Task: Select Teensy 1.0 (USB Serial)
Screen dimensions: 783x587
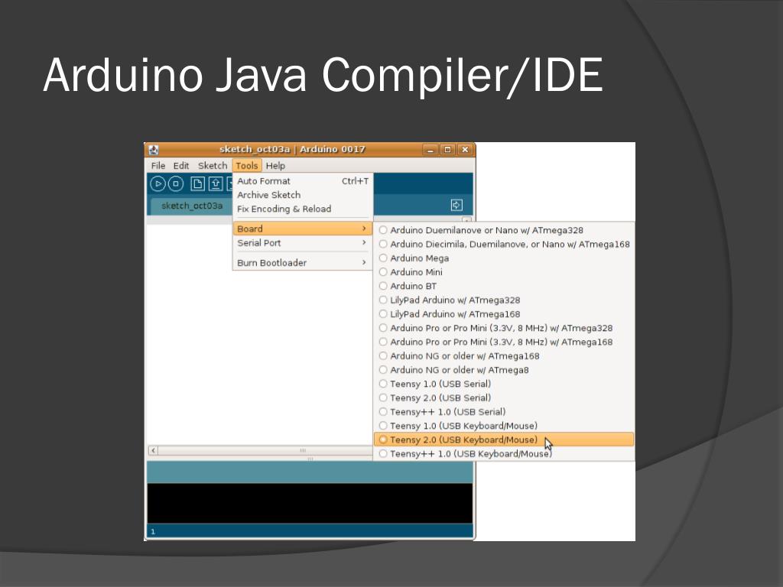Action: point(505,384)
